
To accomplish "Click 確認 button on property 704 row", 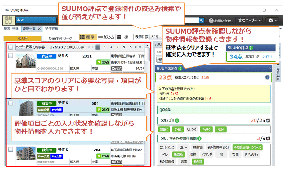I will click(117, 162).
